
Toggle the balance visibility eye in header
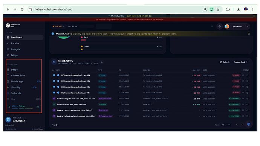click(212, 26)
